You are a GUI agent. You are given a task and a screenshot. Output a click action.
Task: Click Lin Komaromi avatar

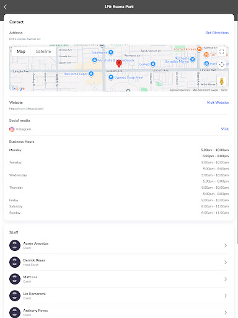pos(15,296)
